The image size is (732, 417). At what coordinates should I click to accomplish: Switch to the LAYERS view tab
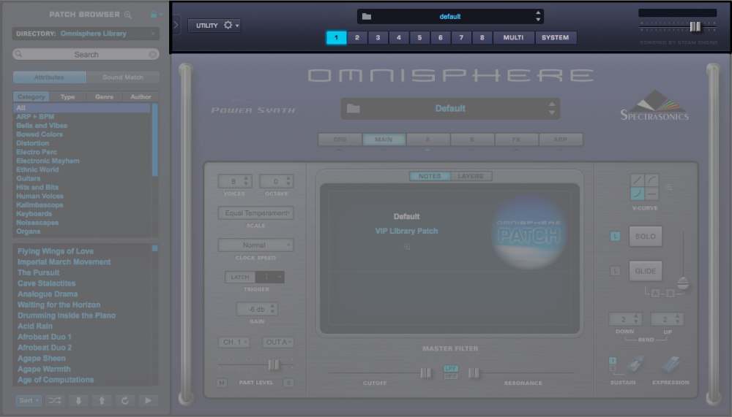[x=471, y=176]
